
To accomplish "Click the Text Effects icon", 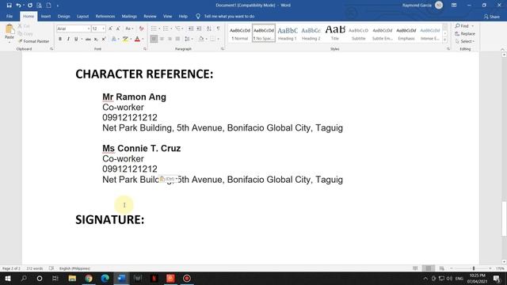I will (114, 39).
